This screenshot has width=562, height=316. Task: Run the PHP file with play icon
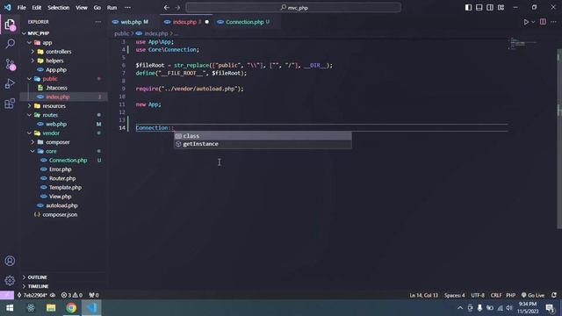[526, 22]
